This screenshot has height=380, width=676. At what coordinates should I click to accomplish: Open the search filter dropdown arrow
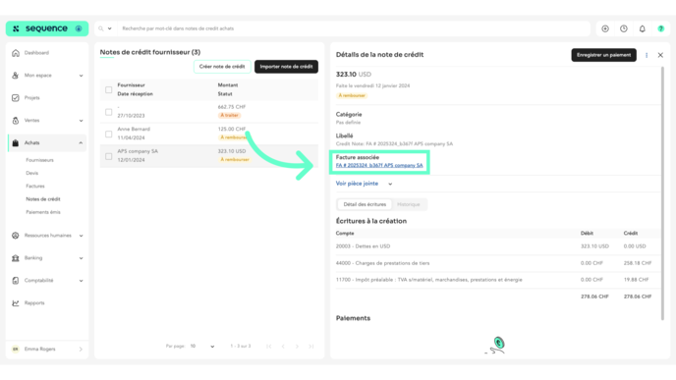pyautogui.click(x=109, y=28)
